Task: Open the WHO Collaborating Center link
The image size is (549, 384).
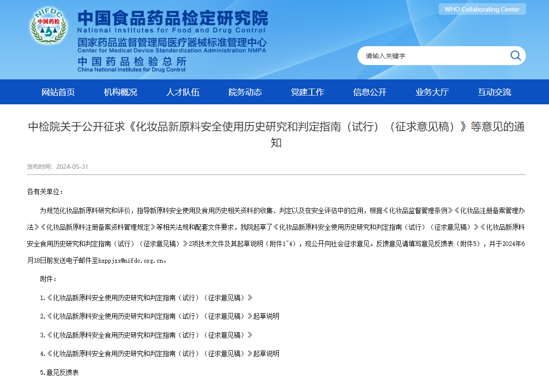Action: (x=482, y=9)
